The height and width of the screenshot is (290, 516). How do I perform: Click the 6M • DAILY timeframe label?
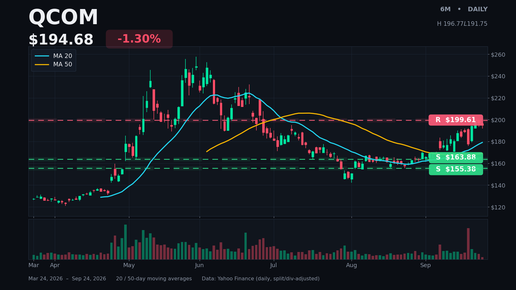click(464, 9)
